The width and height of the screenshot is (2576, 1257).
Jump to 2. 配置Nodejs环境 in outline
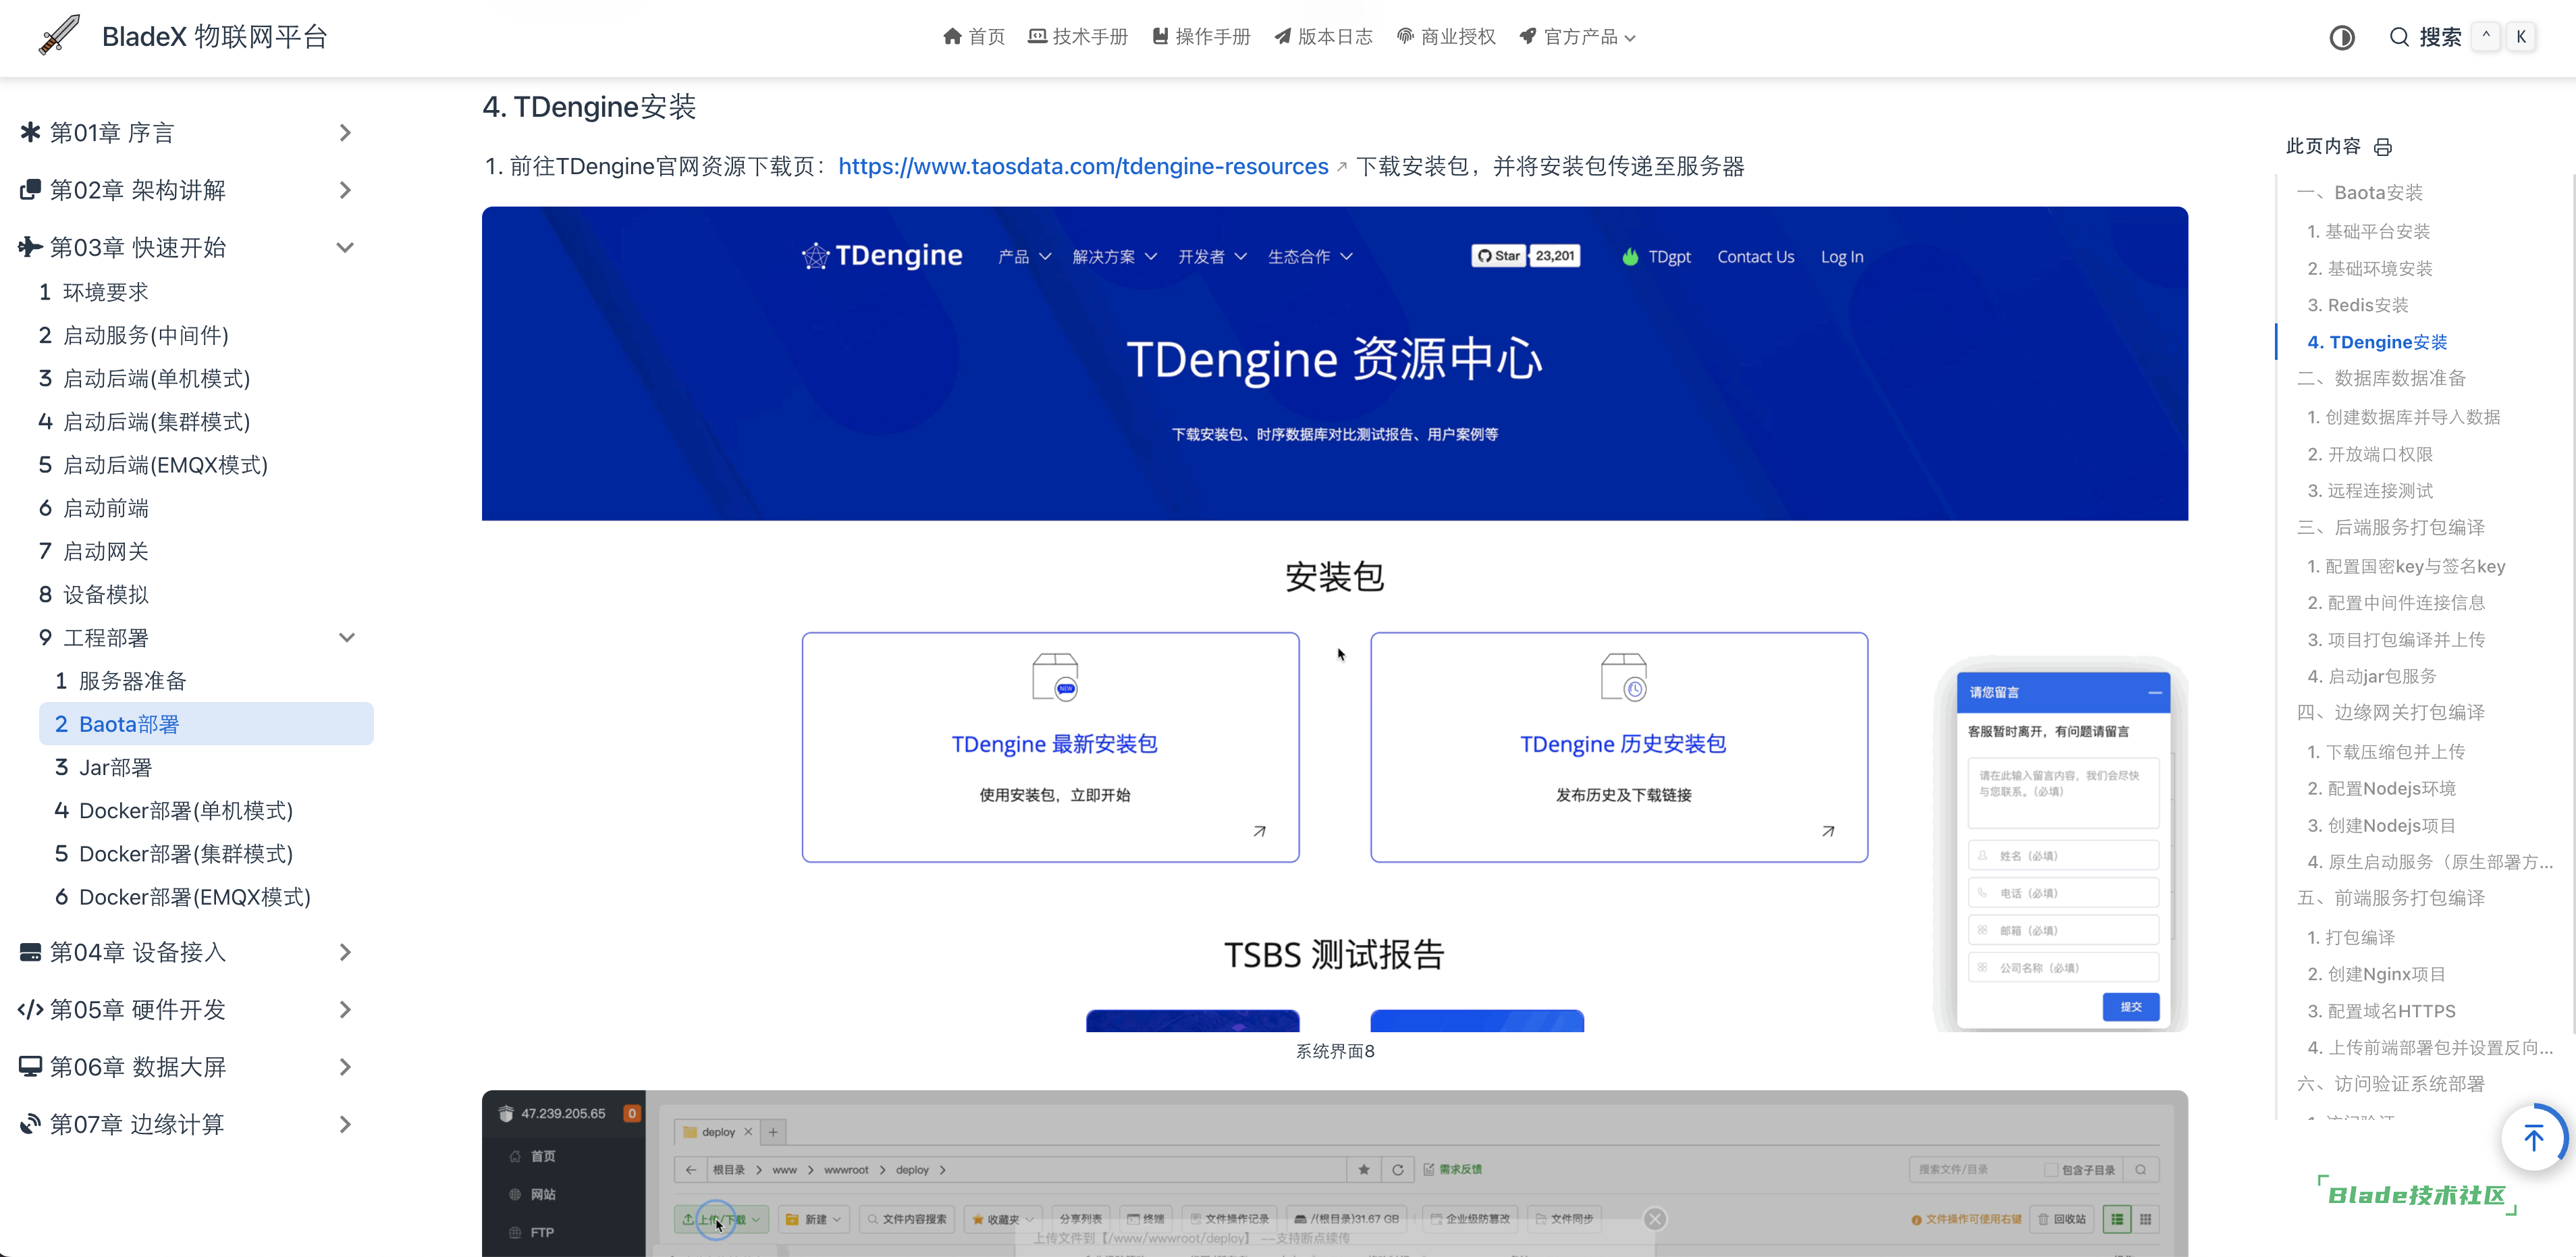click(2381, 788)
